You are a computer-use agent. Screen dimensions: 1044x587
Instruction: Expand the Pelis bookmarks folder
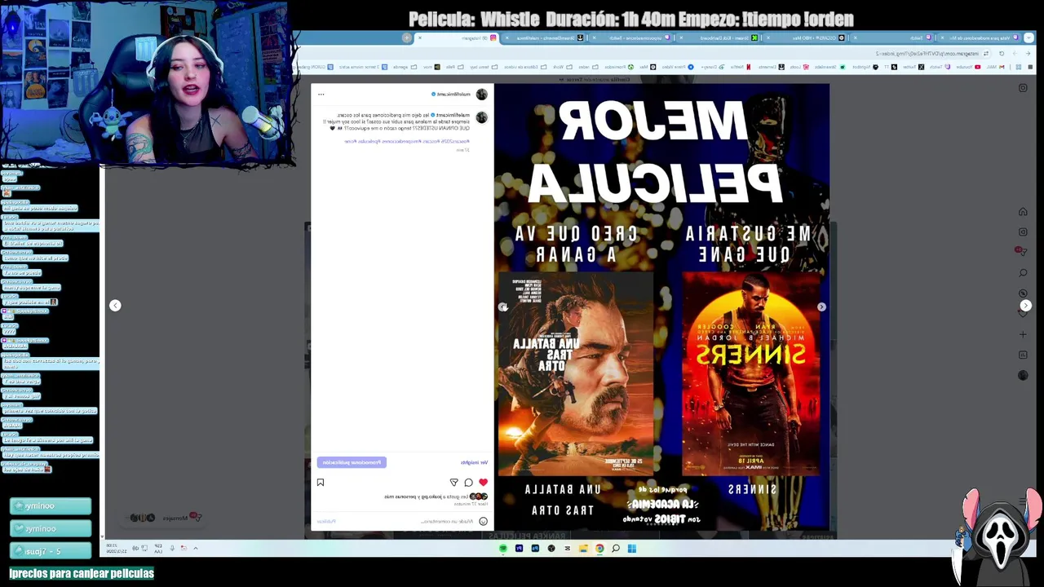(454, 67)
